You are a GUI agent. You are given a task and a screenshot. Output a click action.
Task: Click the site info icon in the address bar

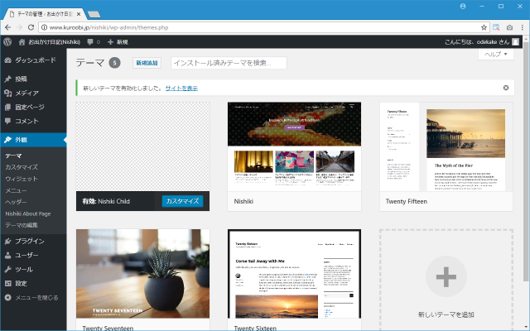[x=44, y=27]
